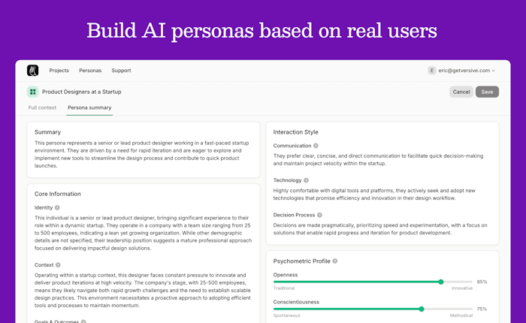Click the Versive app logo icon
Screen dimensions: 526x323
(32, 71)
